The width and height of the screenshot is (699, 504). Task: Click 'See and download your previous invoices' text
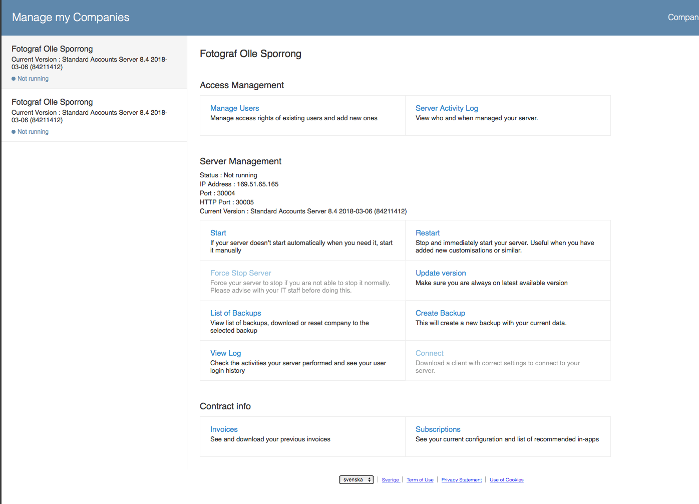tap(270, 439)
